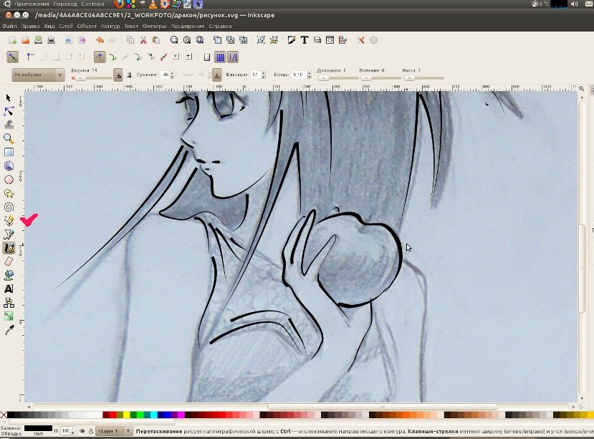This screenshot has height=439, width=594.
Task: Click the black fill indicator box
Action: point(38,428)
